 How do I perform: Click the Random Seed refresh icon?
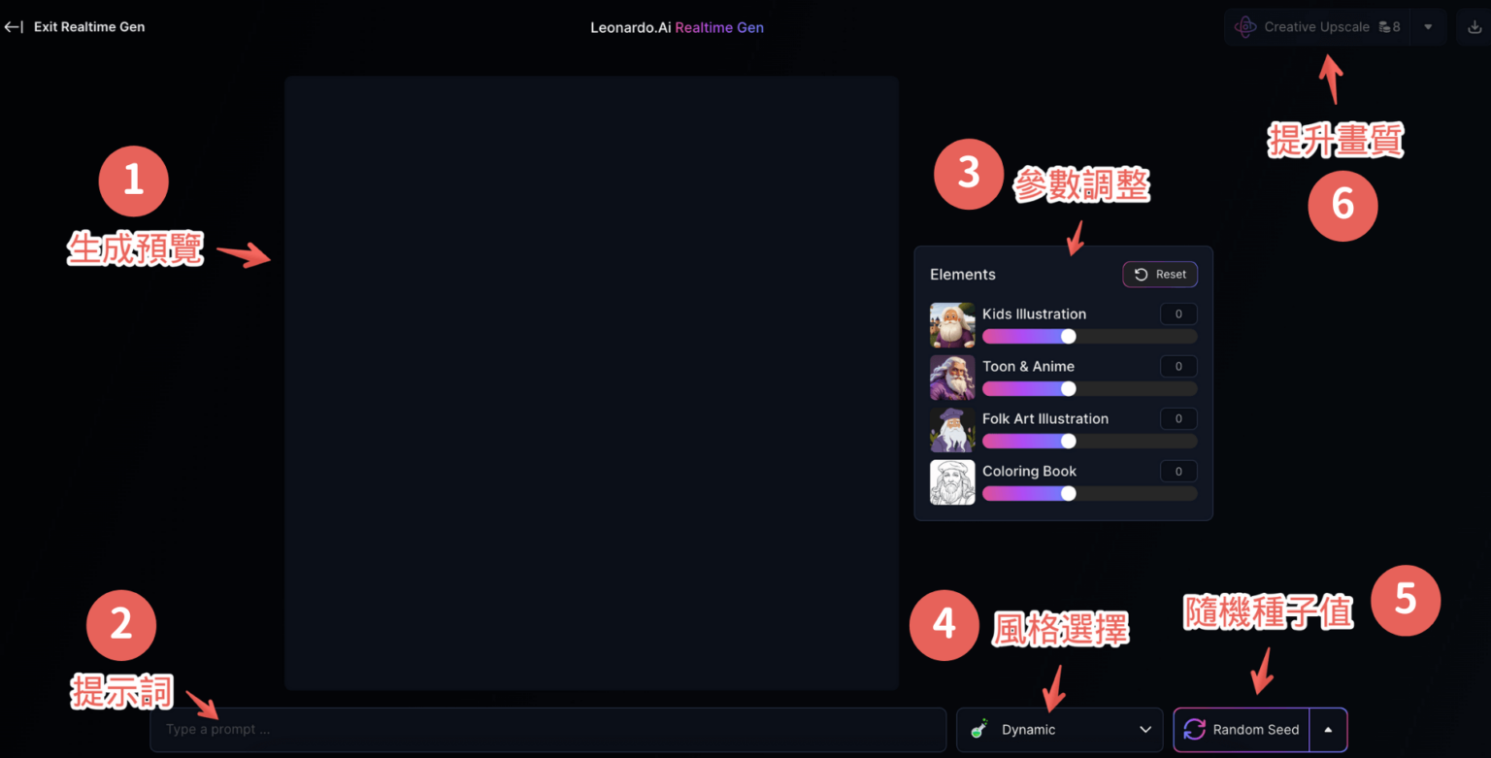click(x=1194, y=730)
